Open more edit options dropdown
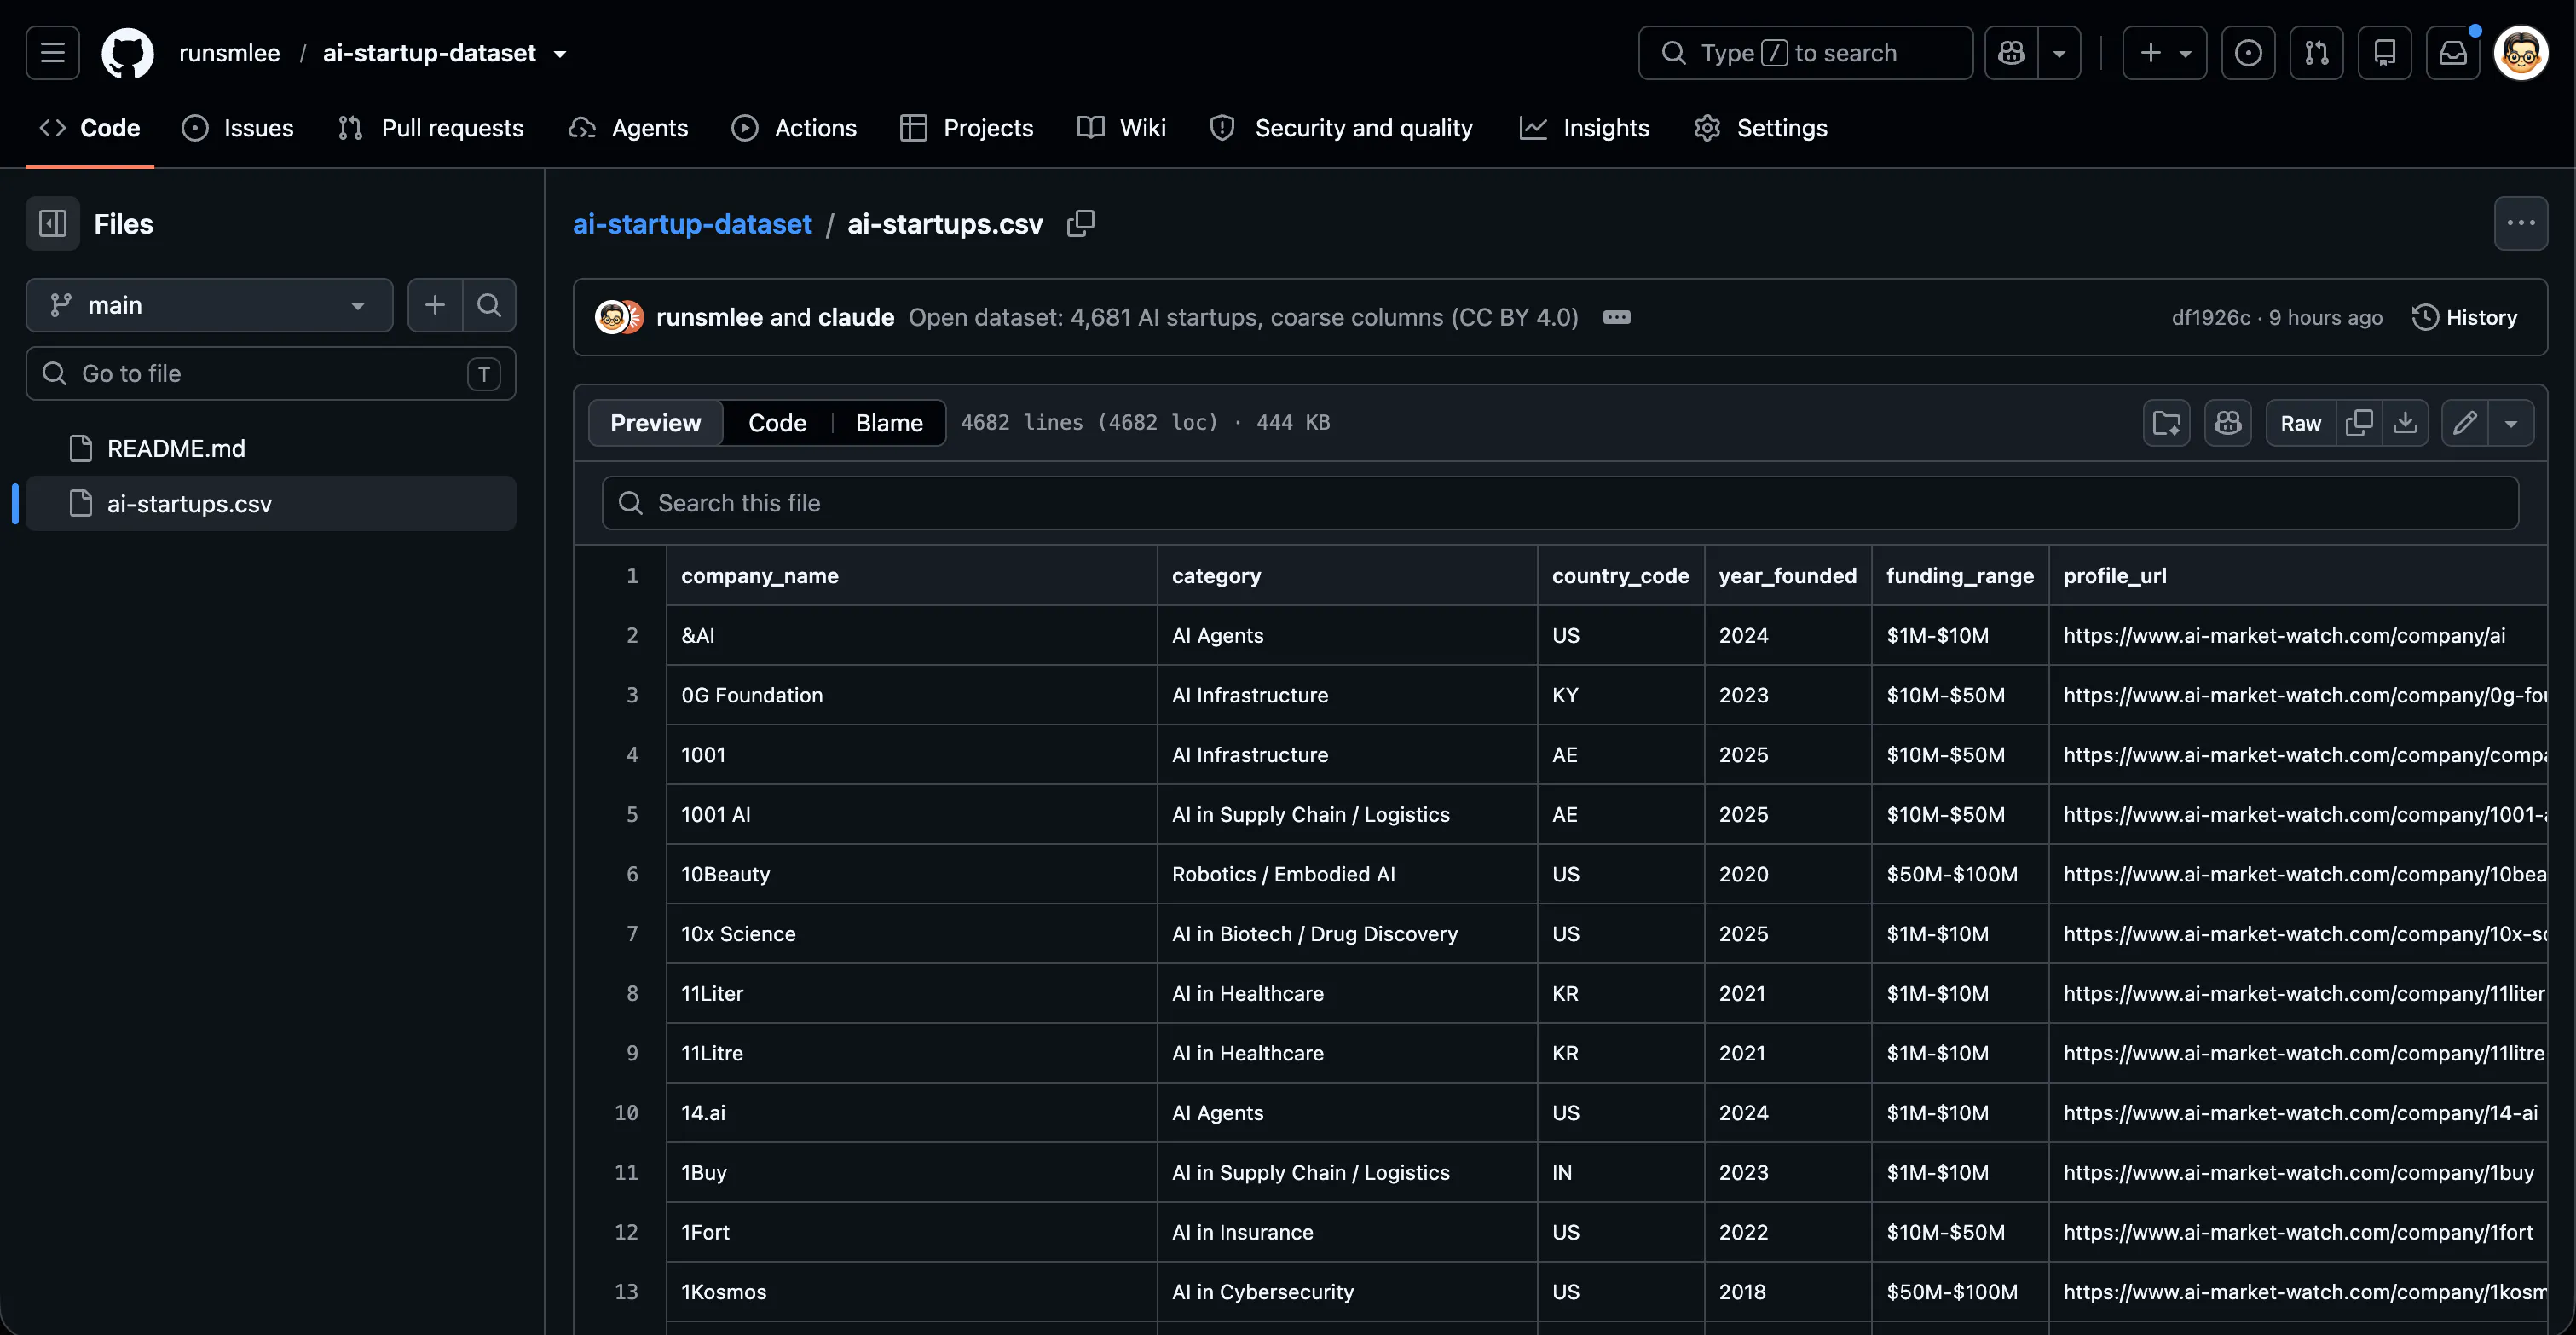 [2510, 423]
